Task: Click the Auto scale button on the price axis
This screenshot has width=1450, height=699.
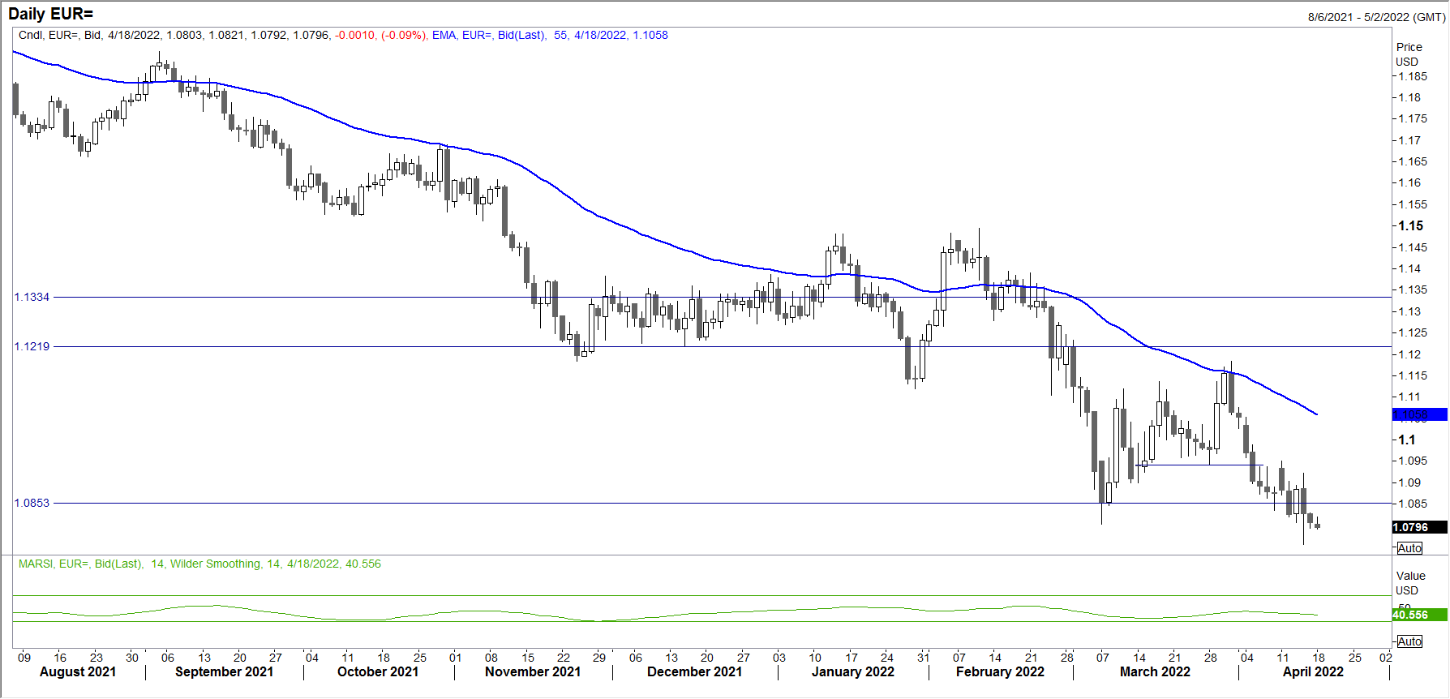Action: click(1409, 548)
